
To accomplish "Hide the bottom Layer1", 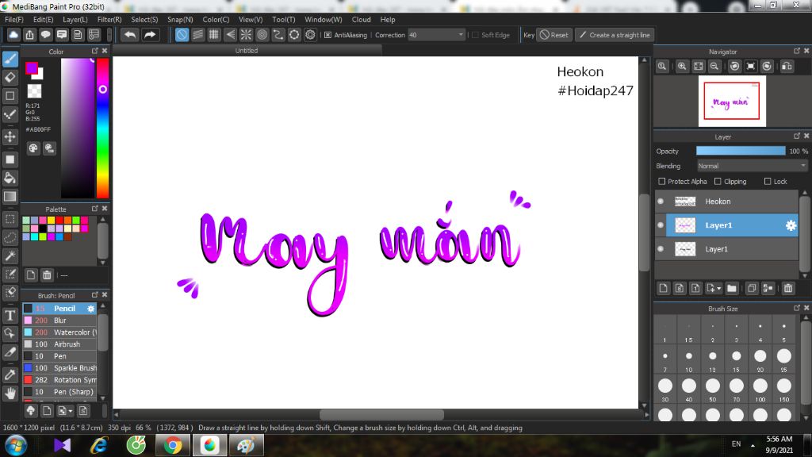I will tap(661, 249).
